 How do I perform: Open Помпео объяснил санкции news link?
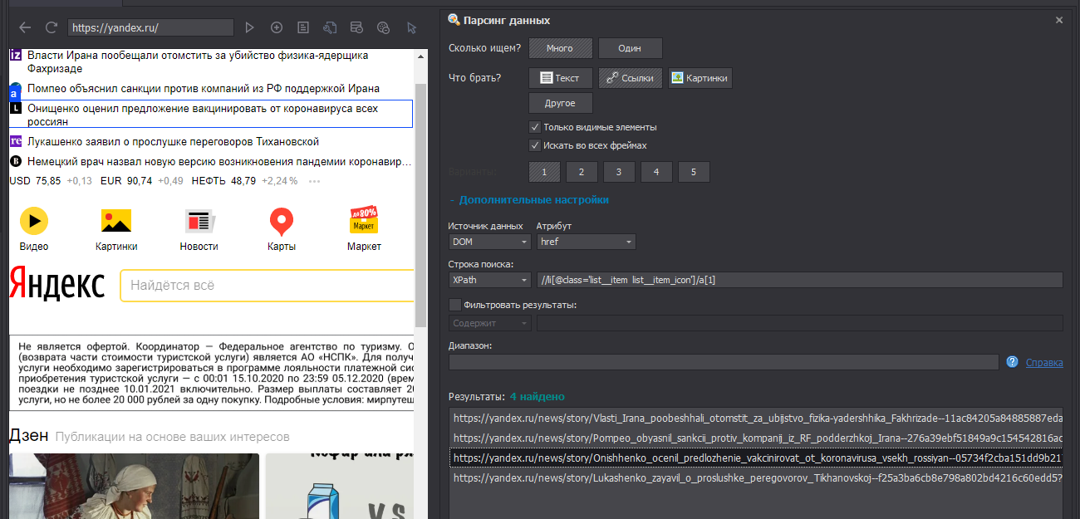[203, 88]
